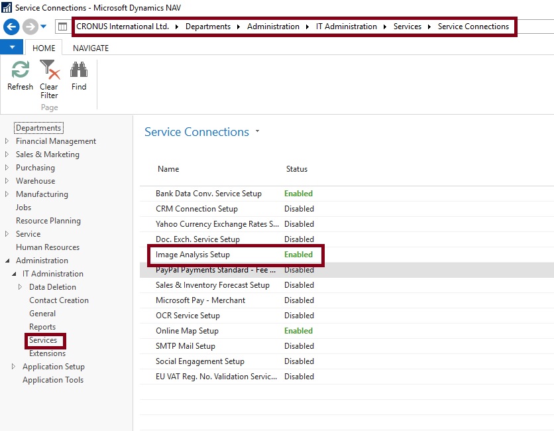Click the grayed forward navigation arrow
The height and width of the screenshot is (431, 554).
[x=30, y=27]
